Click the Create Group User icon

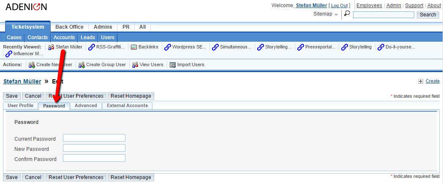pyautogui.click(x=82, y=65)
